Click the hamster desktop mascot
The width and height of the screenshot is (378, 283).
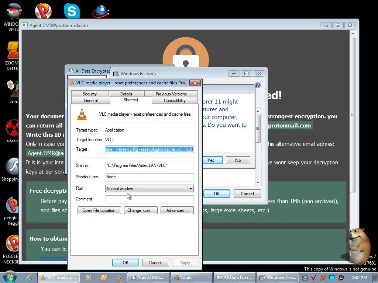360,245
